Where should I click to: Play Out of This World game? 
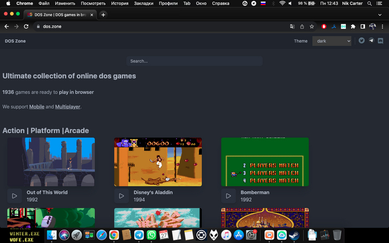tap(14, 196)
